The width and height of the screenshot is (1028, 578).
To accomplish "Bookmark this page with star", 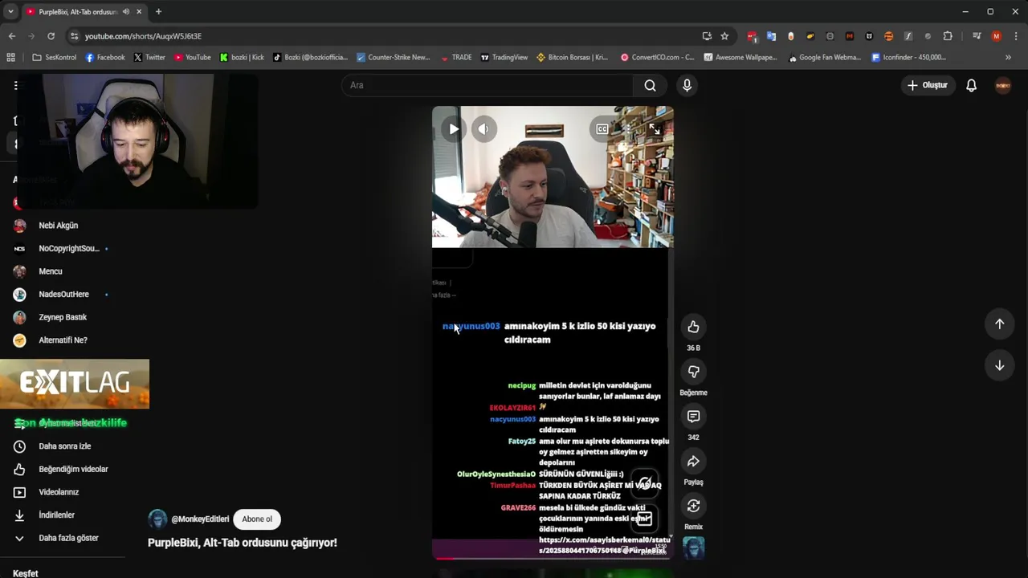I will 724,36.
